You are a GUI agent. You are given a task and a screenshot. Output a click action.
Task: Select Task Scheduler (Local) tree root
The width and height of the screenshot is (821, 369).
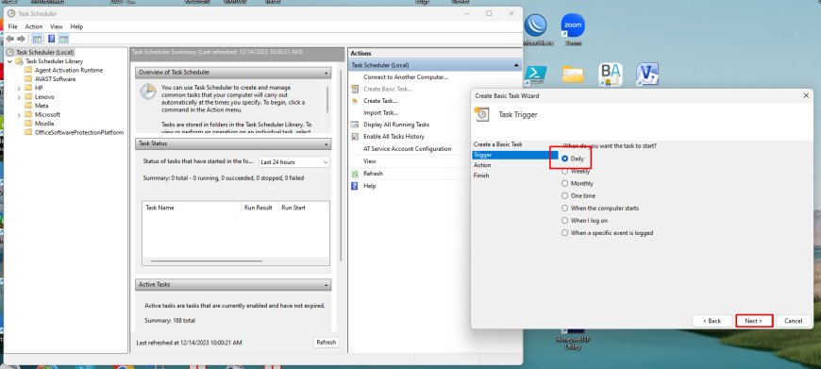point(45,52)
